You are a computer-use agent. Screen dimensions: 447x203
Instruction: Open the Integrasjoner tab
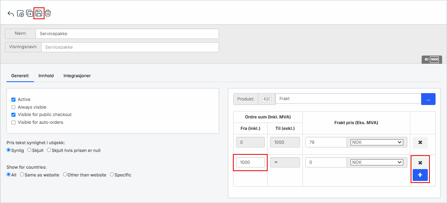(x=77, y=76)
